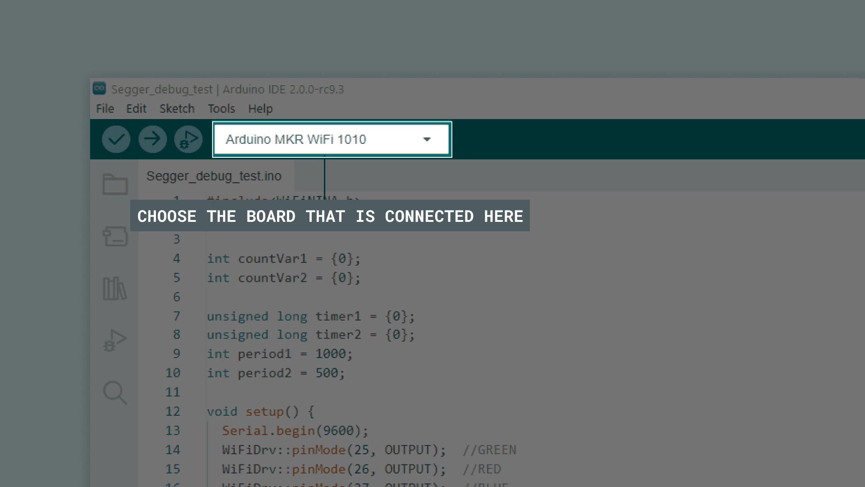Open the Library Manager books icon
This screenshot has height=487, width=865.
(x=114, y=289)
